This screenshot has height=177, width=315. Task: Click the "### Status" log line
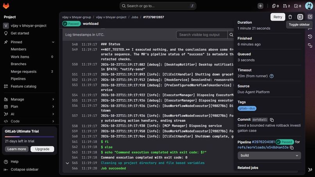(x=111, y=44)
